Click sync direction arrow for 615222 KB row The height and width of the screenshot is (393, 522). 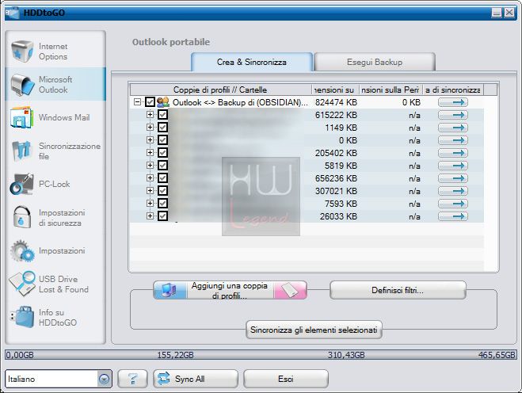(x=453, y=115)
